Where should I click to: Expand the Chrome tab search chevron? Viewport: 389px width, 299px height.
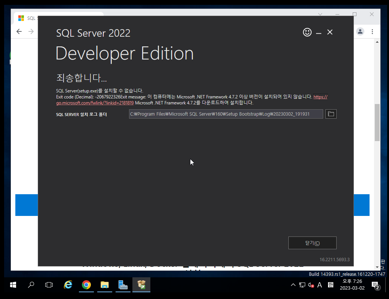[320, 14]
